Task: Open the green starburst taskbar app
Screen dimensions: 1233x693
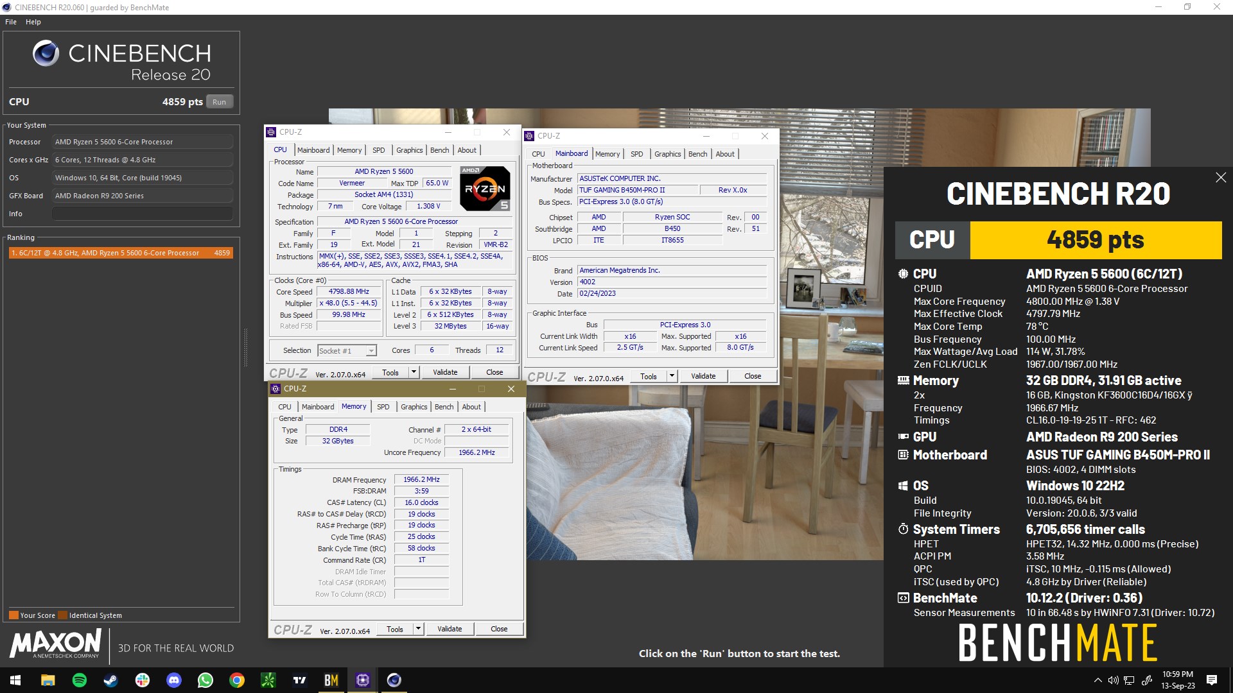Action: pos(268,680)
